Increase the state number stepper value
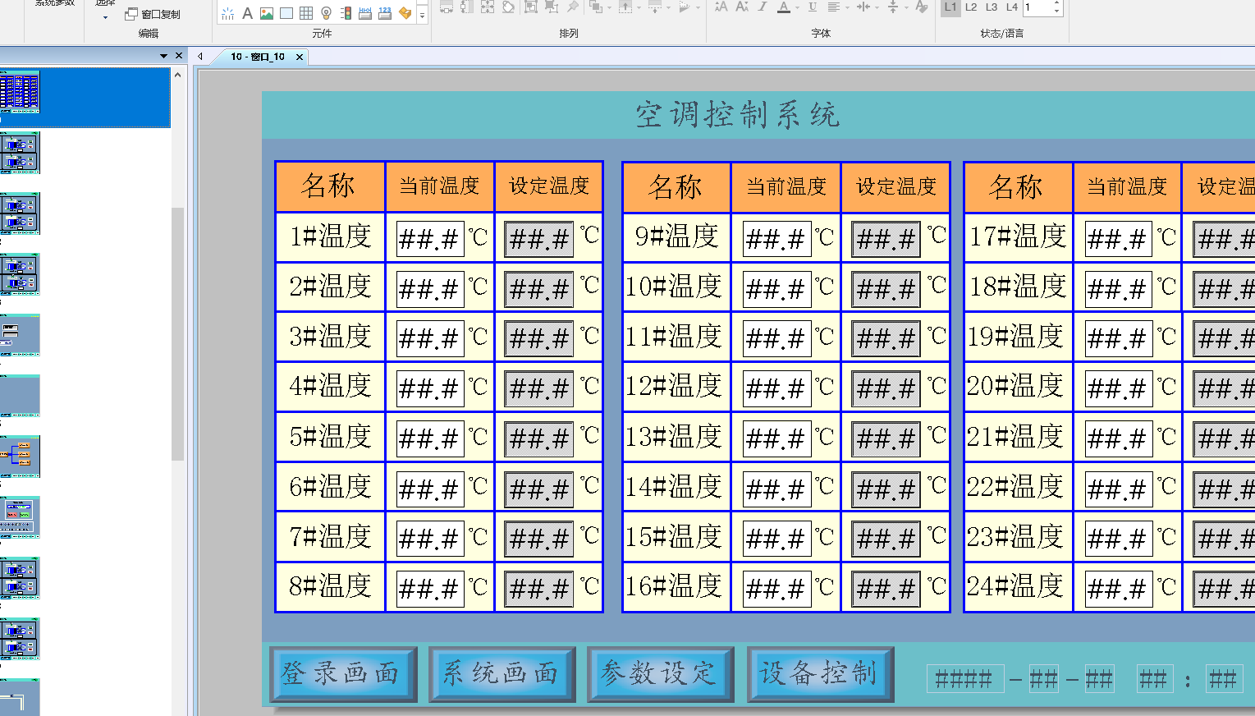This screenshot has width=1255, height=716. click(x=1056, y=3)
